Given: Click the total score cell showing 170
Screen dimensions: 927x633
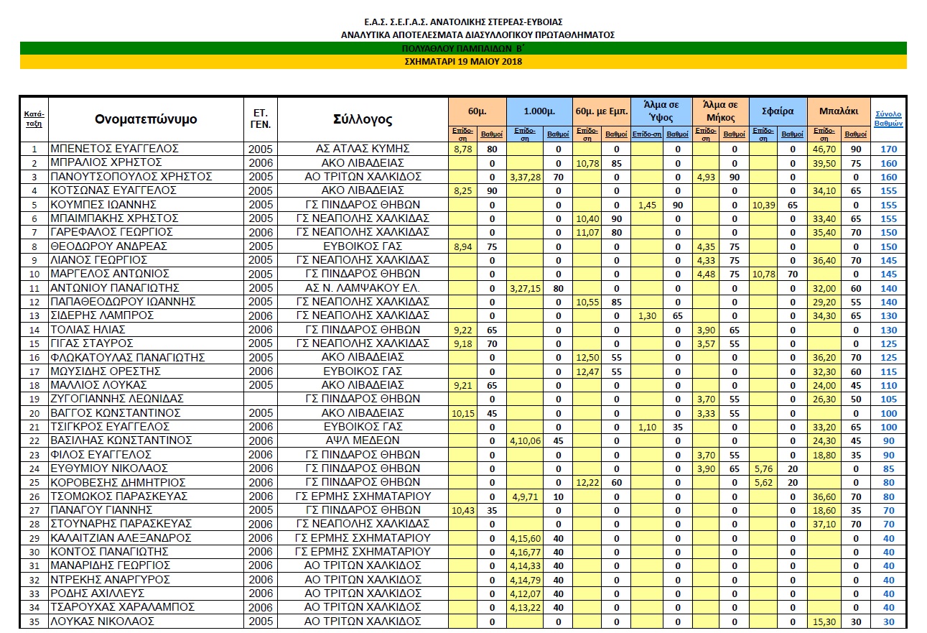Looking at the screenshot, I should tap(888, 149).
